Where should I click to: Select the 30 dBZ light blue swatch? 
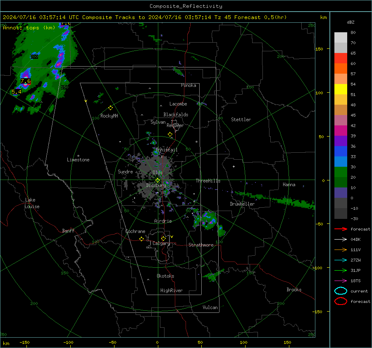341,161
